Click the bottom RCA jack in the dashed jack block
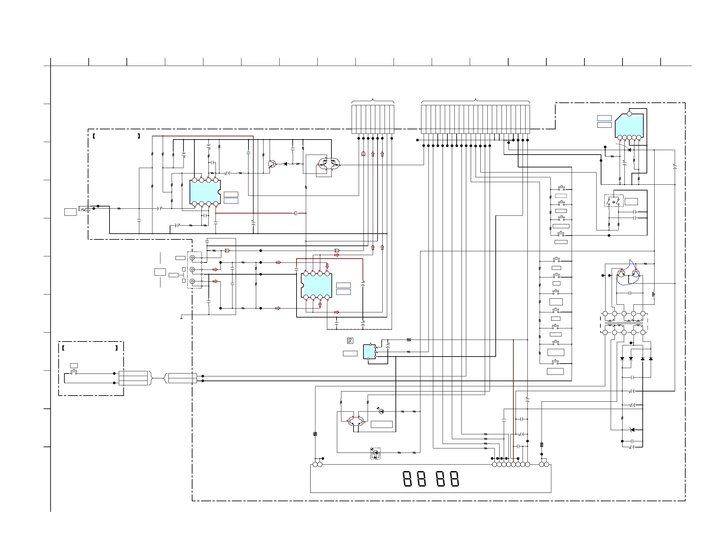The width and height of the screenshot is (717, 539). click(x=192, y=281)
